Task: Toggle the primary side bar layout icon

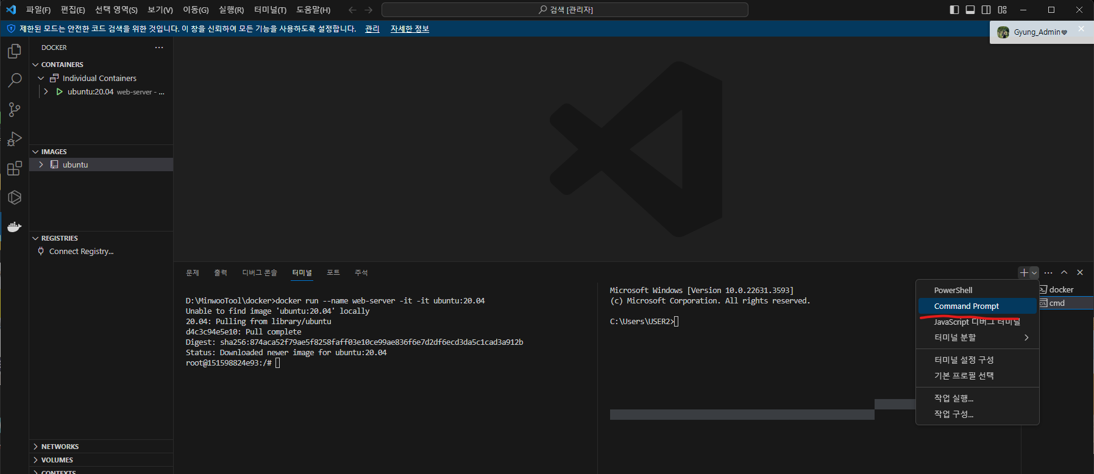Action: tap(954, 10)
